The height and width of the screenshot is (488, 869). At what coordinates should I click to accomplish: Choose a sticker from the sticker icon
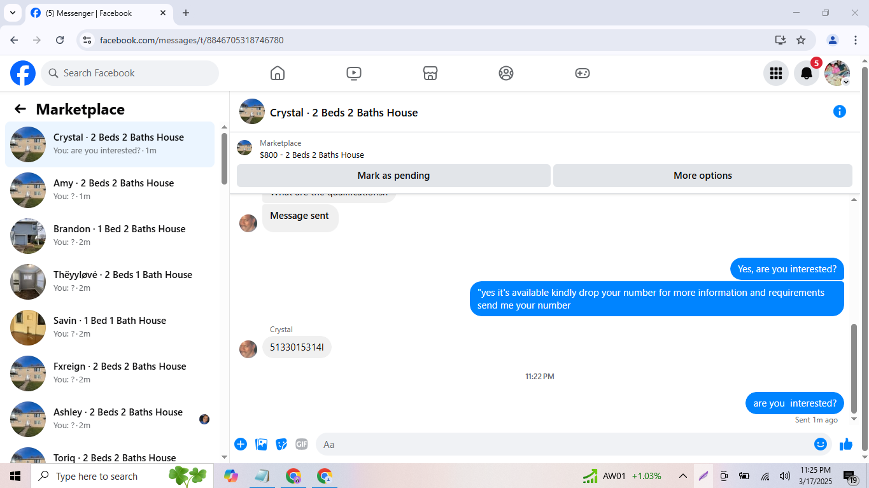tap(281, 444)
